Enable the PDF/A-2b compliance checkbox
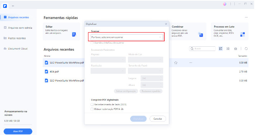257x135 pixels. [x=92, y=109]
